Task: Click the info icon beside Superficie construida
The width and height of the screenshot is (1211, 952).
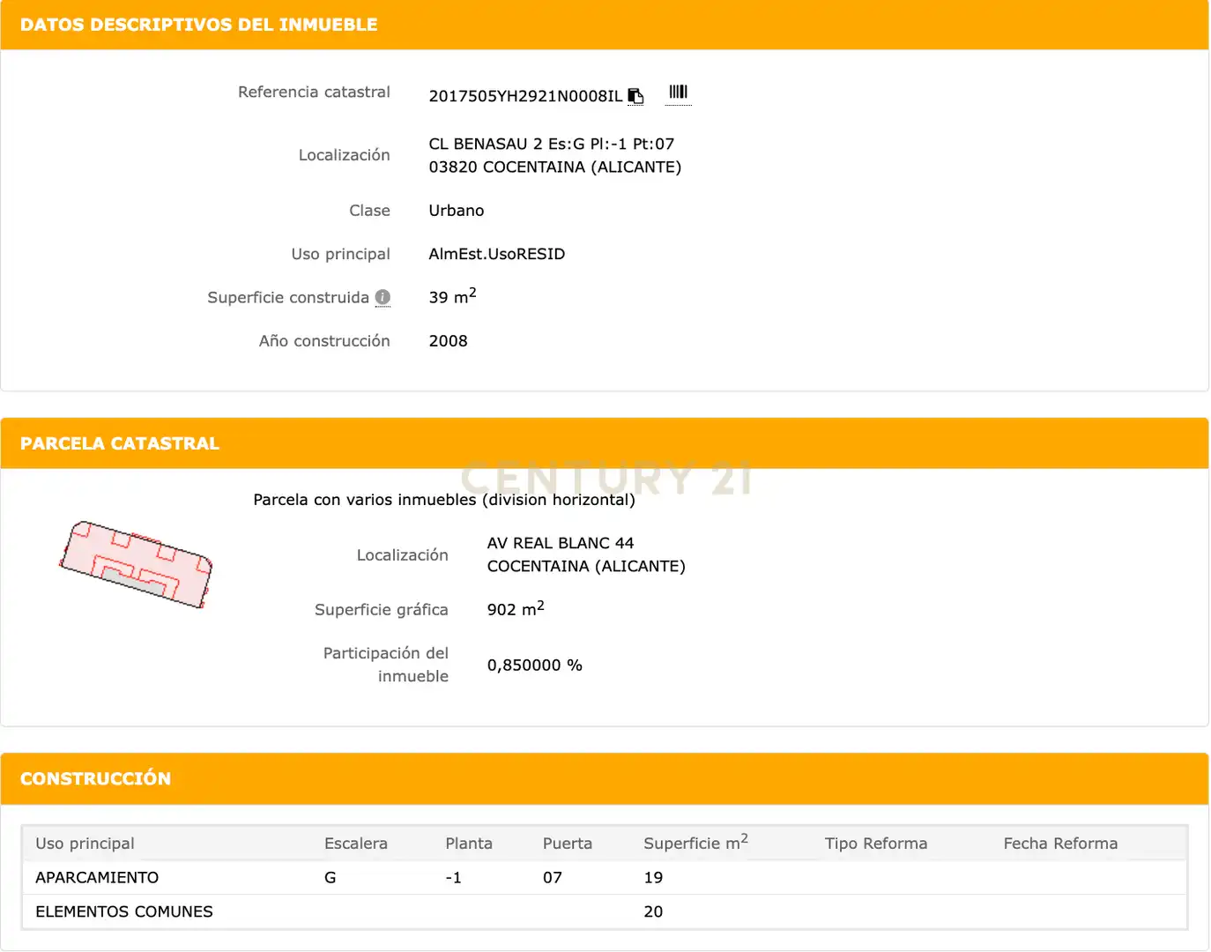Action: click(383, 297)
